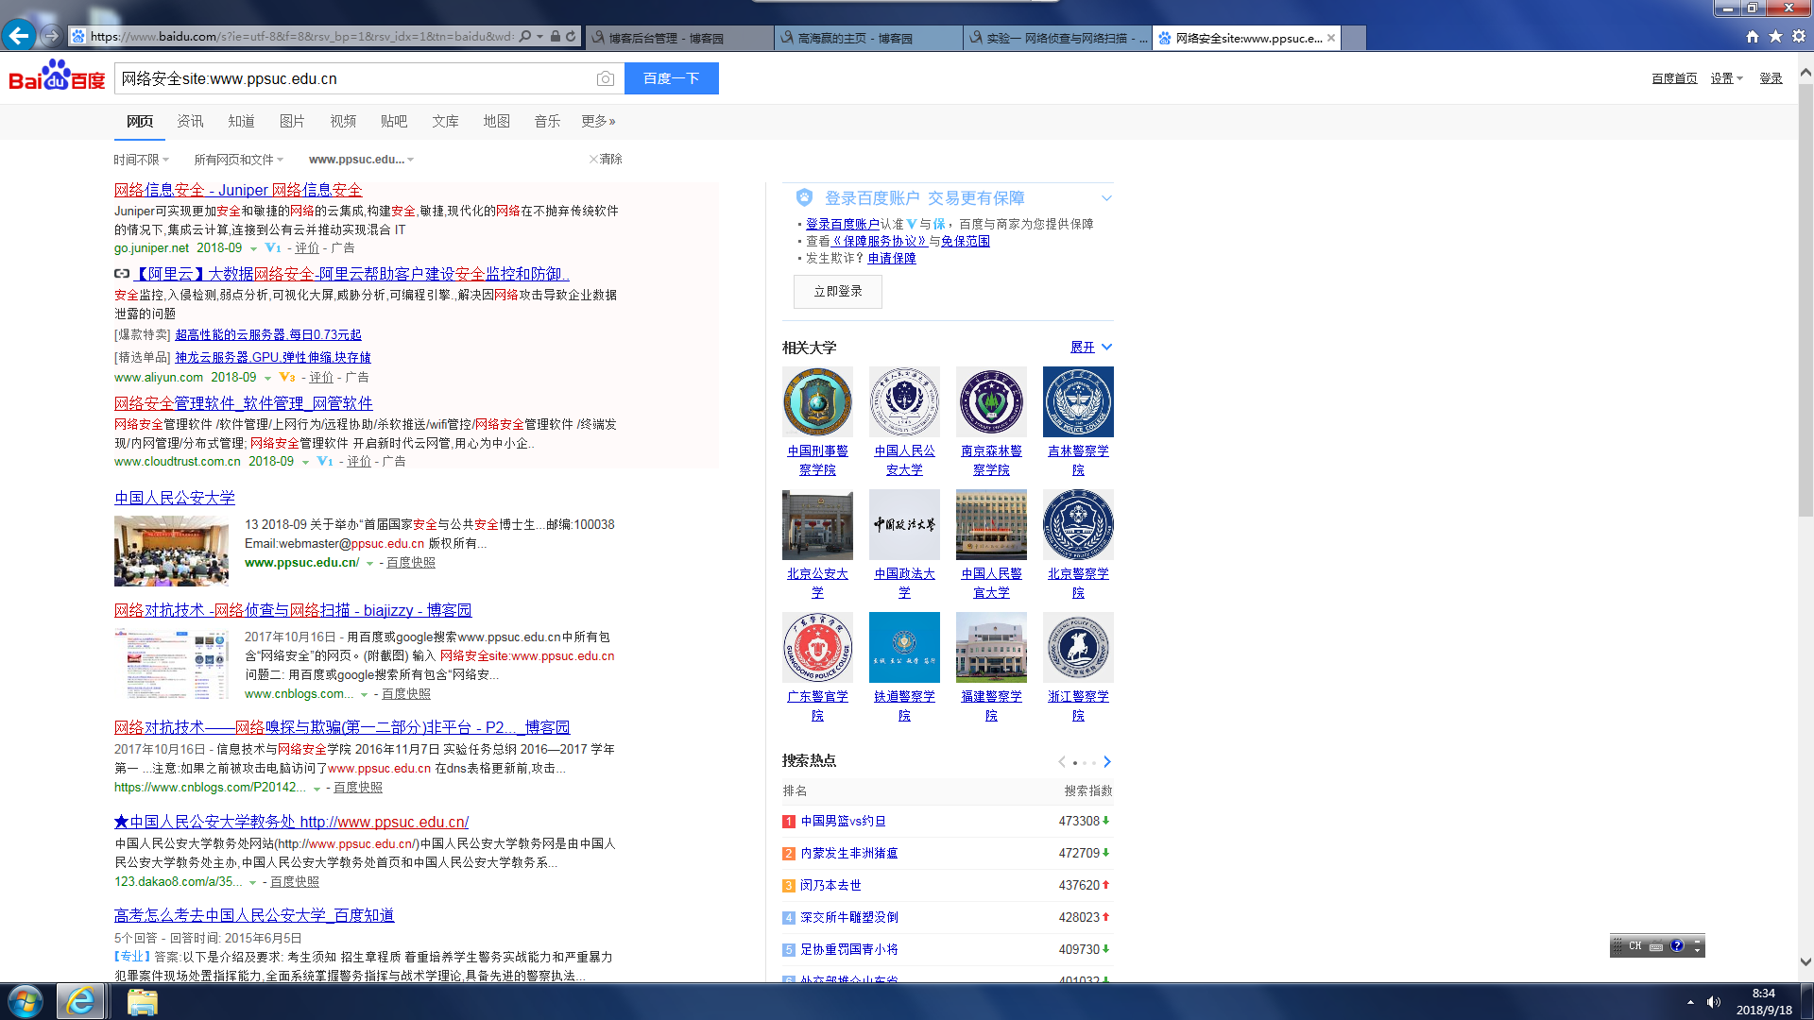Image resolution: width=1814 pixels, height=1020 pixels.
Task: Go to next 搜索热点 page arrow
Action: [1107, 762]
